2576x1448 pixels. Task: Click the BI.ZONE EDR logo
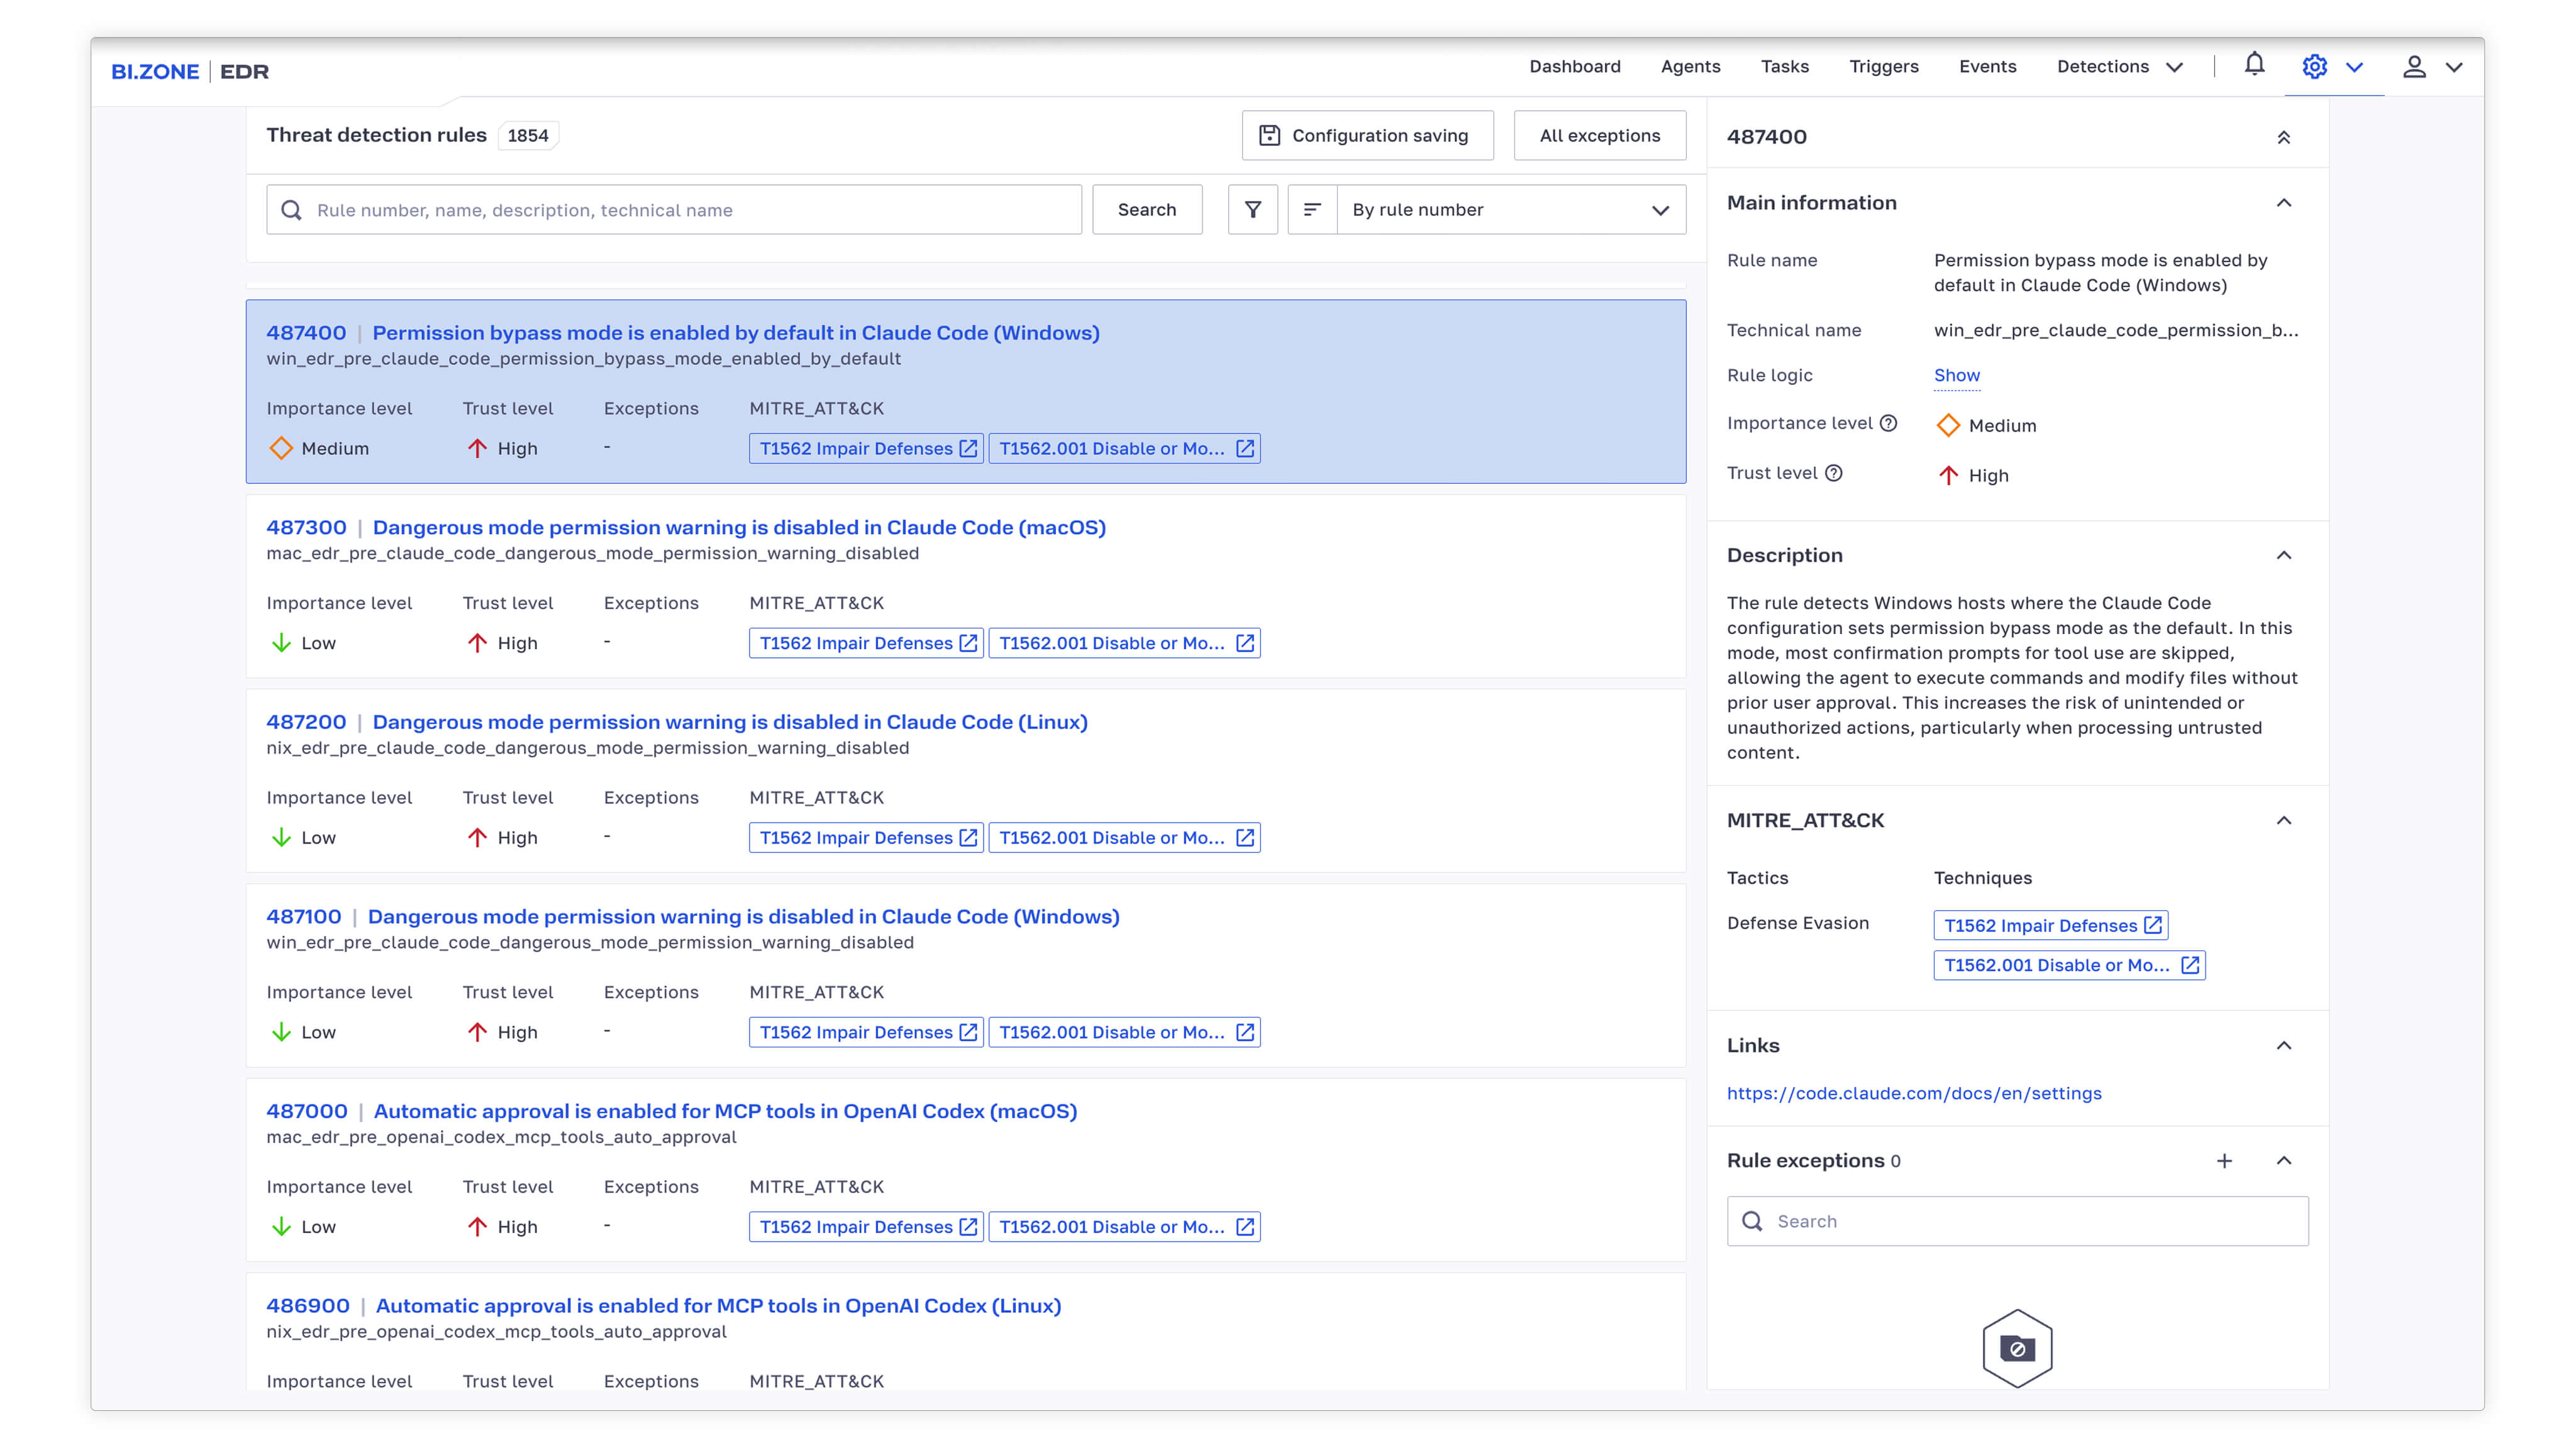point(190,71)
